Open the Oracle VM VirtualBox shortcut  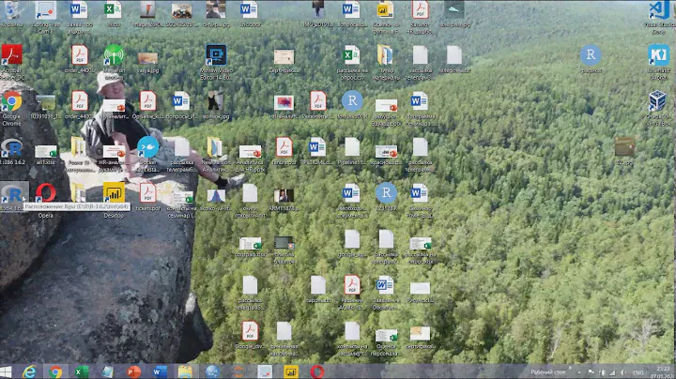[658, 101]
